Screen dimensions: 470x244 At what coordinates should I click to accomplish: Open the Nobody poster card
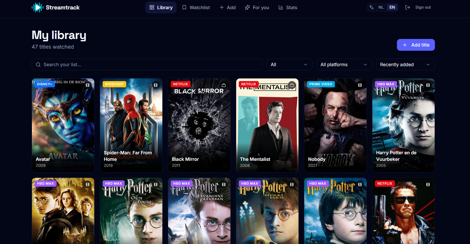click(x=335, y=125)
